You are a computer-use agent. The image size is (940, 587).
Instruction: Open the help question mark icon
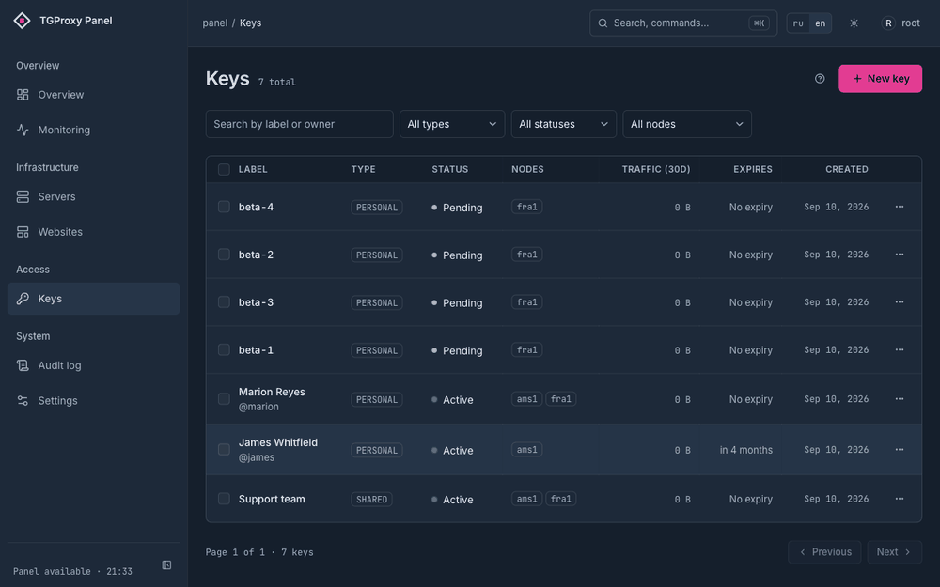tap(820, 79)
